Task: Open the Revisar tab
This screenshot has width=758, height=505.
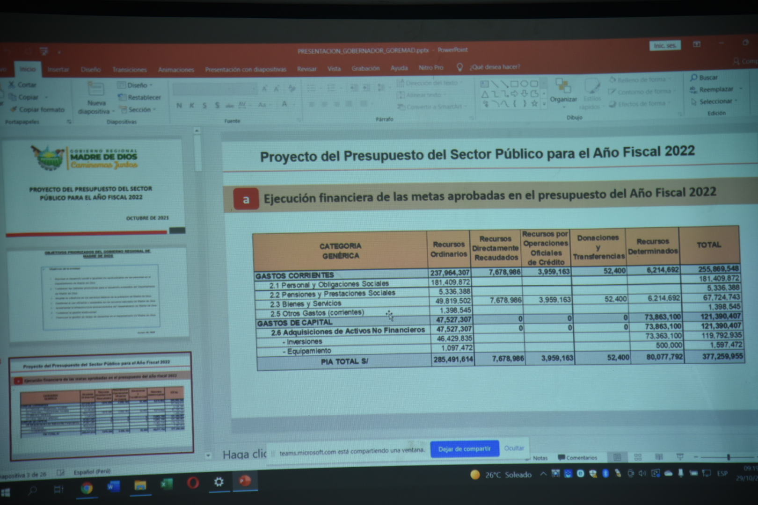Action: coord(307,69)
